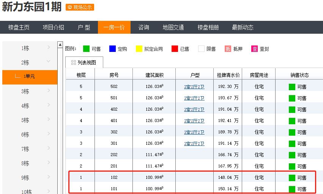Click the yellow 拟定合同 legend swatch
The width and height of the screenshot is (323, 194).
point(139,49)
